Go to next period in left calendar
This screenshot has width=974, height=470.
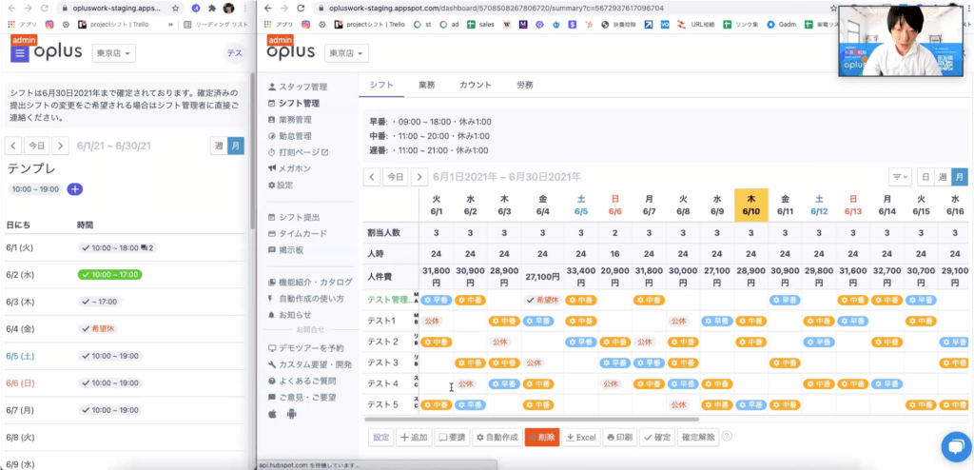coord(60,146)
